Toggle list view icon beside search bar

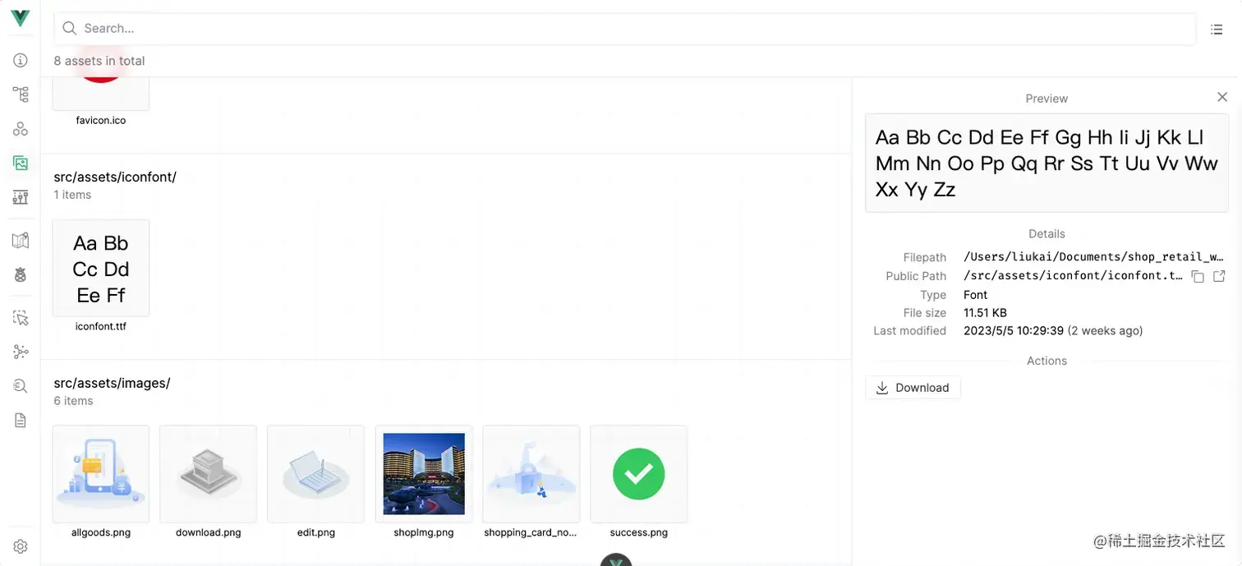click(x=1217, y=30)
